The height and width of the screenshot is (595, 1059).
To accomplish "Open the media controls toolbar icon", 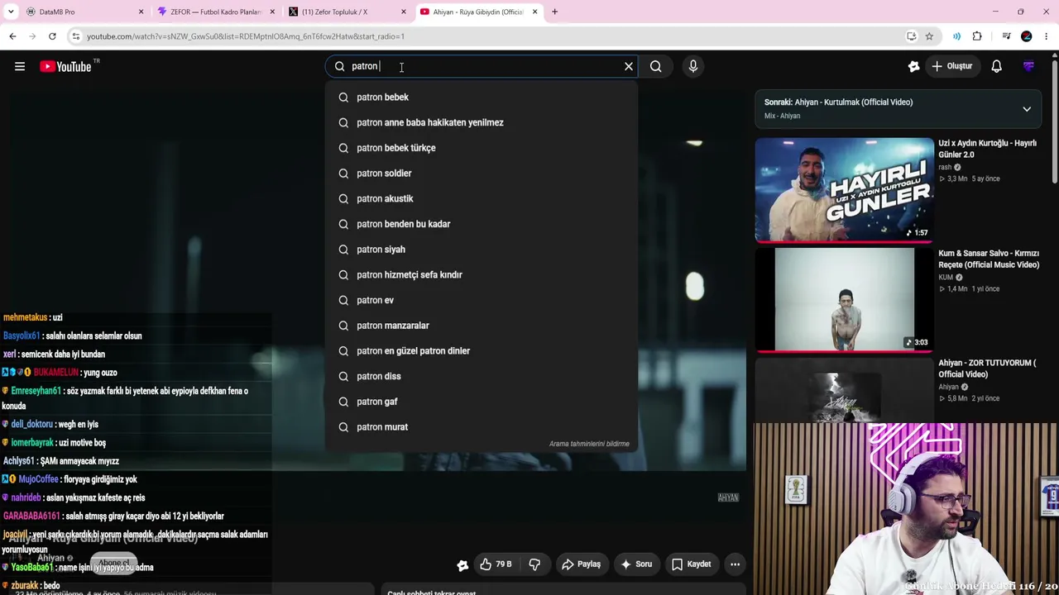I will (x=1006, y=36).
